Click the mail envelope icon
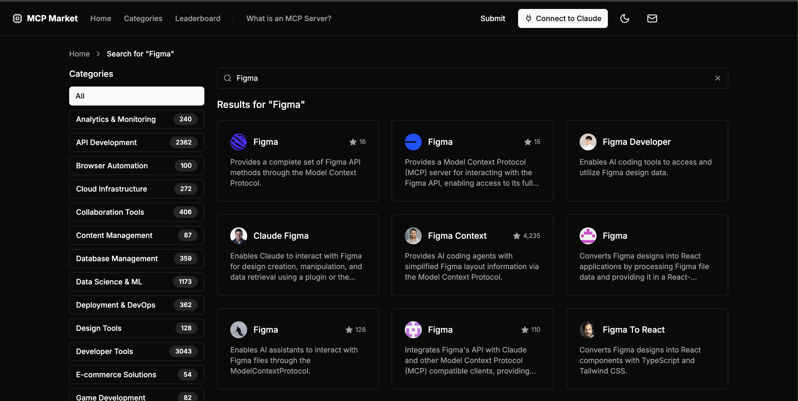 tap(652, 18)
